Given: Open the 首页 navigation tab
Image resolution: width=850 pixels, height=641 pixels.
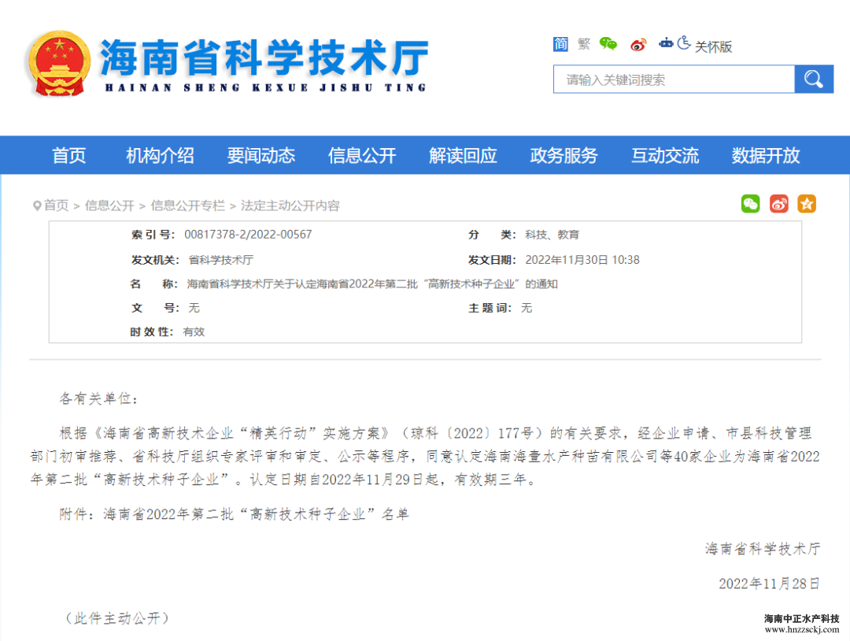Looking at the screenshot, I should pos(69,156).
